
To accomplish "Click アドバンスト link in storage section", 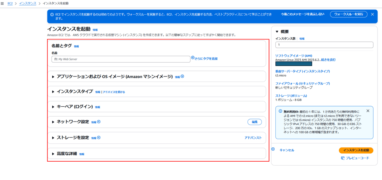I will (x=253, y=138).
